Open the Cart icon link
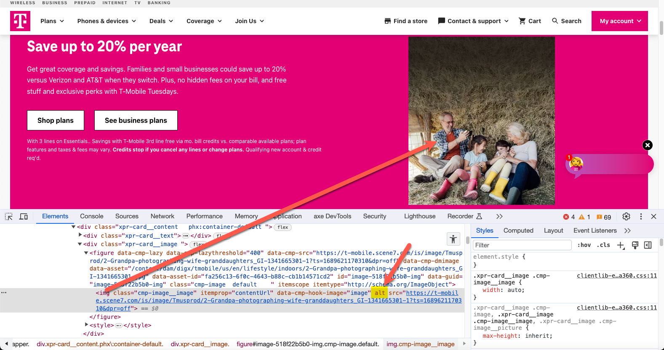Viewport: 664px width, 350px height. point(530,21)
